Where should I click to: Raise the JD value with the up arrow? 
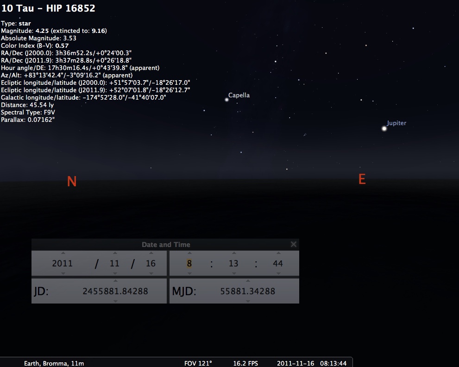(115, 281)
